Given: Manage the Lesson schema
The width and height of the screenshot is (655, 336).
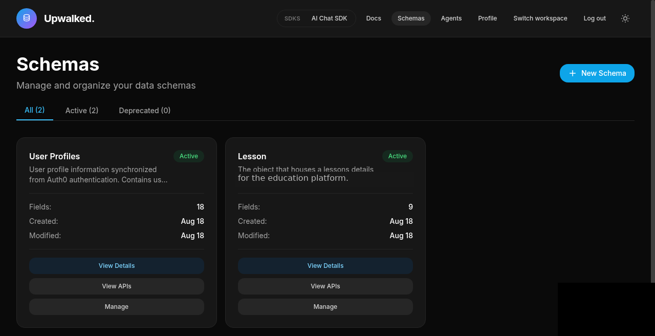Looking at the screenshot, I should tap(325, 307).
